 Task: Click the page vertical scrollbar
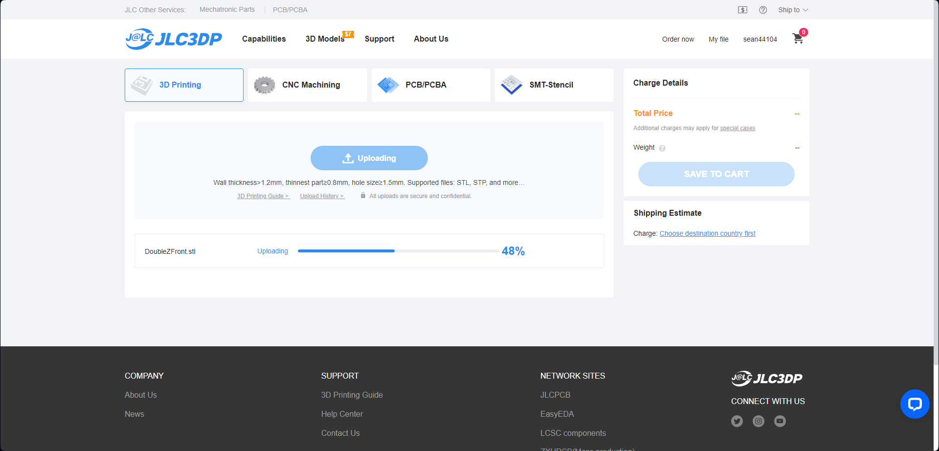(x=936, y=182)
